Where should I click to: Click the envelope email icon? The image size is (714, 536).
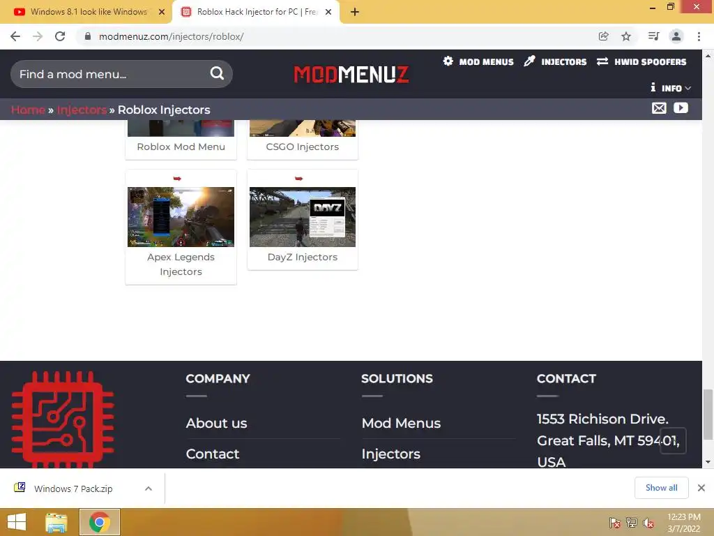pyautogui.click(x=659, y=108)
